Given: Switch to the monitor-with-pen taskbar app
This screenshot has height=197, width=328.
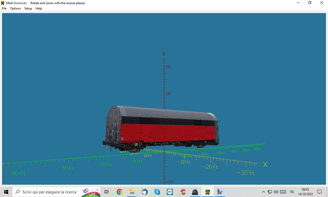Looking at the screenshot, I should [x=220, y=192].
